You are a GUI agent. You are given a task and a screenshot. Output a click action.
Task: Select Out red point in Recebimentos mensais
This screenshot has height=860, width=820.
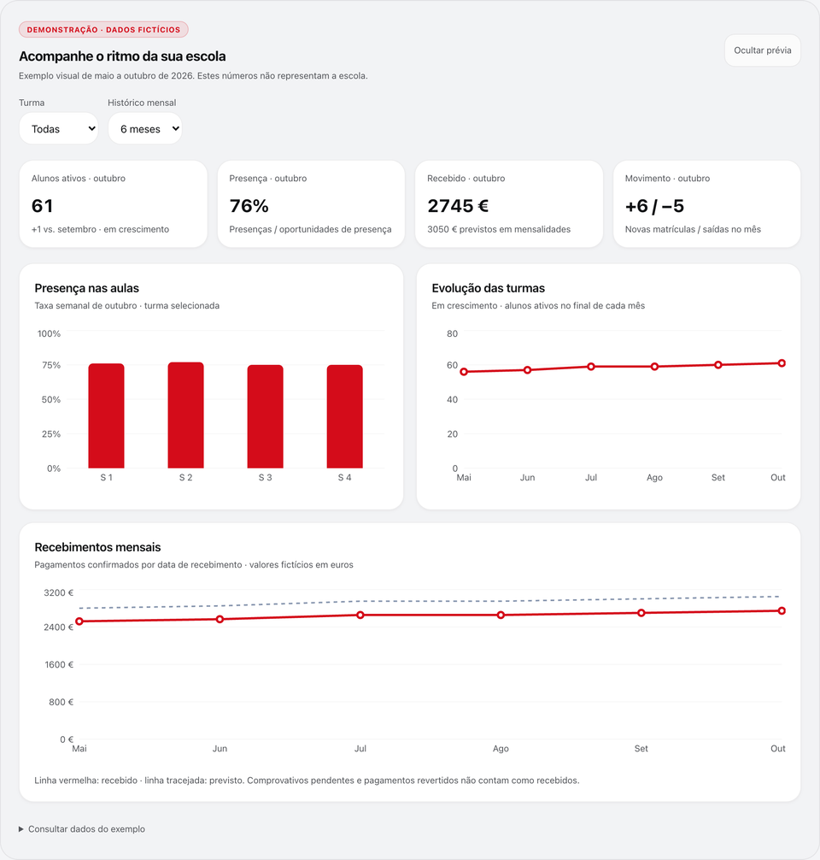[x=782, y=610]
